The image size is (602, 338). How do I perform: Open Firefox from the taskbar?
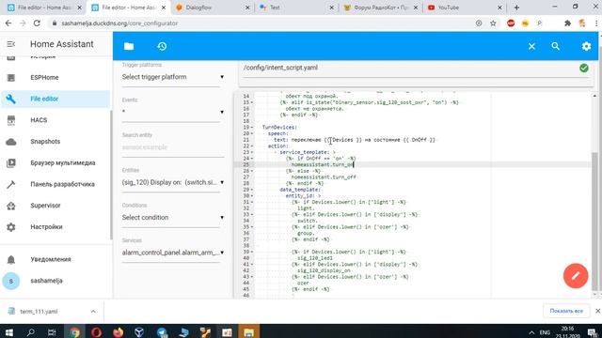tap(118, 331)
